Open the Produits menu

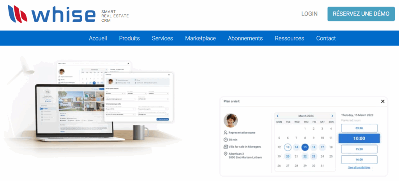[129, 38]
